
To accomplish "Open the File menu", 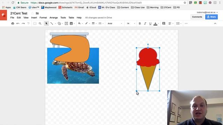I will tap(12, 18).
